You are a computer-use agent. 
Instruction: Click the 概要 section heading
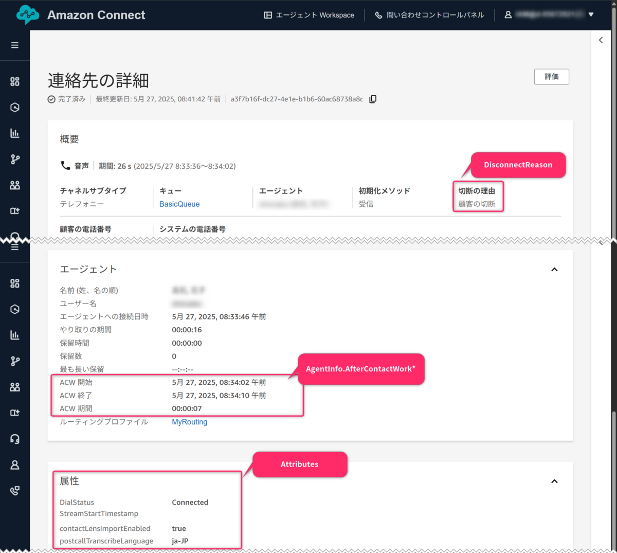69,139
